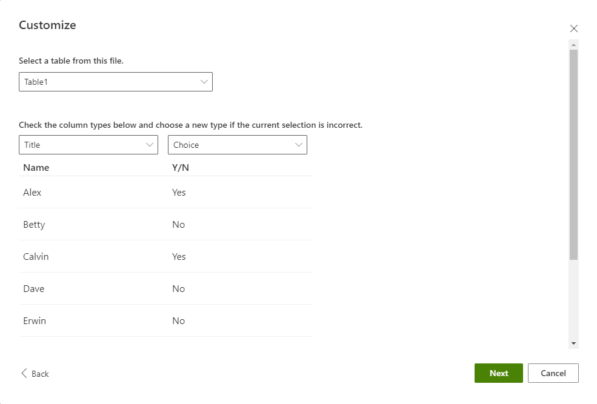Click the No value in Dave's row
The image size is (597, 404).
click(179, 289)
